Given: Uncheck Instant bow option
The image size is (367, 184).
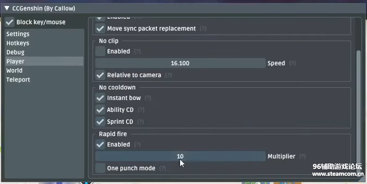Looking at the screenshot, I should point(100,98).
